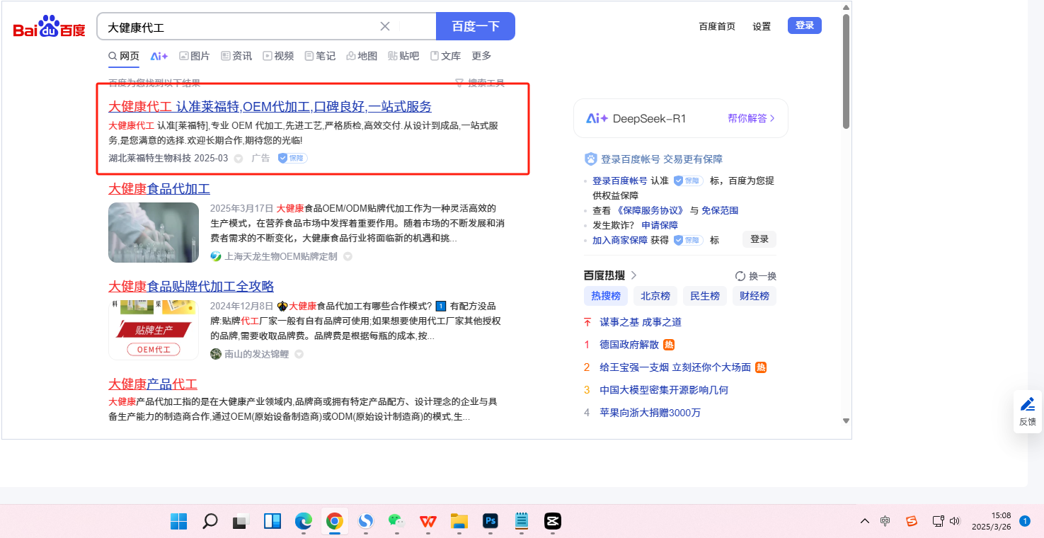Open the Ai+ search tab
The image size is (1044, 538).
tap(159, 56)
